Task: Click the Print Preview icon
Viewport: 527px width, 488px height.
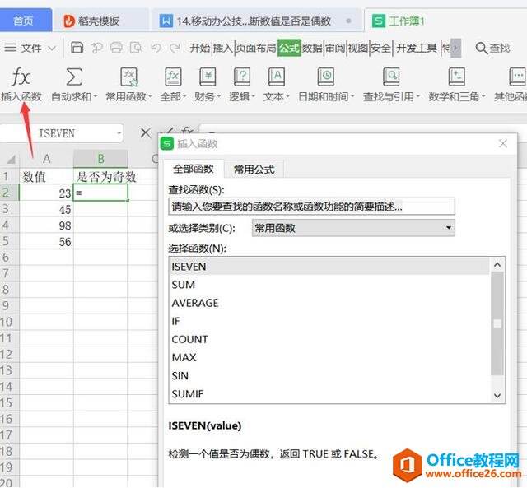Action: click(x=136, y=48)
